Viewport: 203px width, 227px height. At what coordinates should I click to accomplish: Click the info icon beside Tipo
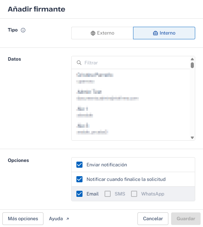pyautogui.click(x=23, y=30)
